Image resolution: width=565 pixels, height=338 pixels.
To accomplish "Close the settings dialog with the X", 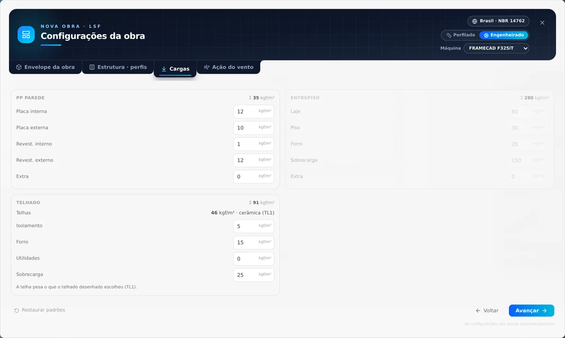I will point(542,23).
